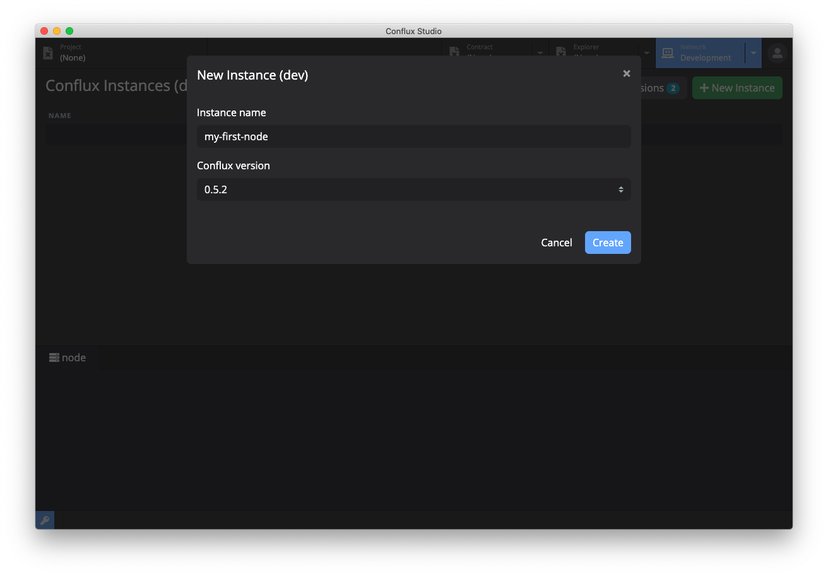The width and height of the screenshot is (828, 576).
Task: Cancel the New Instance dialog
Action: pos(557,243)
